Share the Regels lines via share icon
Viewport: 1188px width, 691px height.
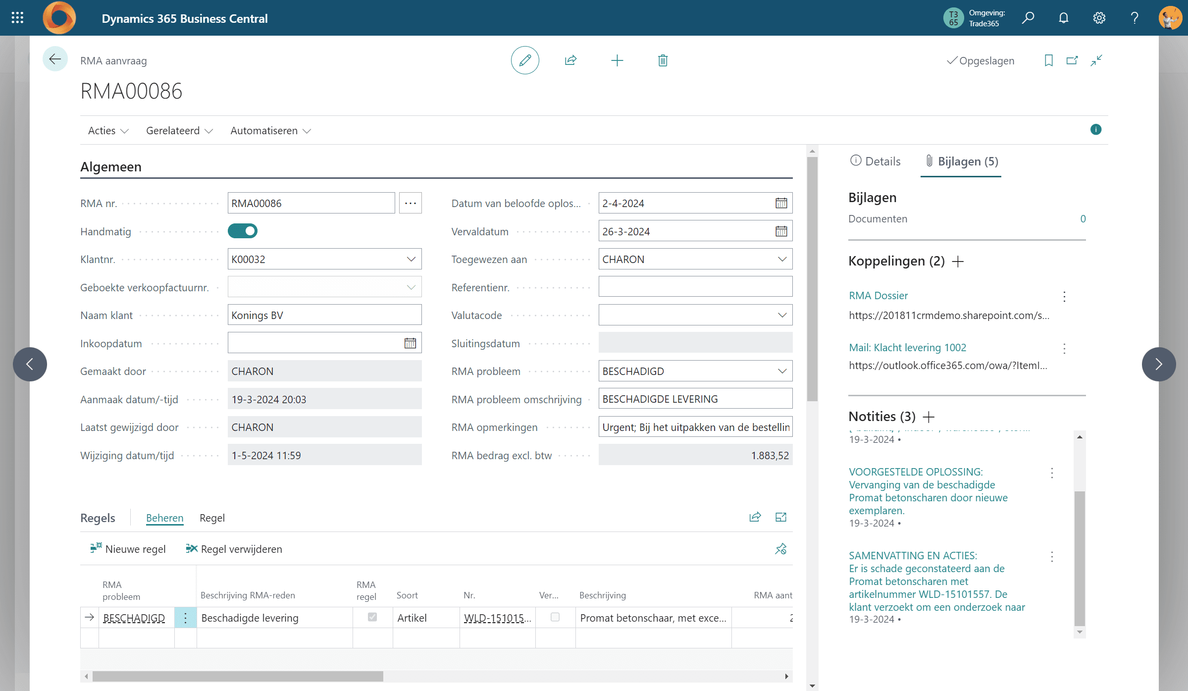[755, 517]
